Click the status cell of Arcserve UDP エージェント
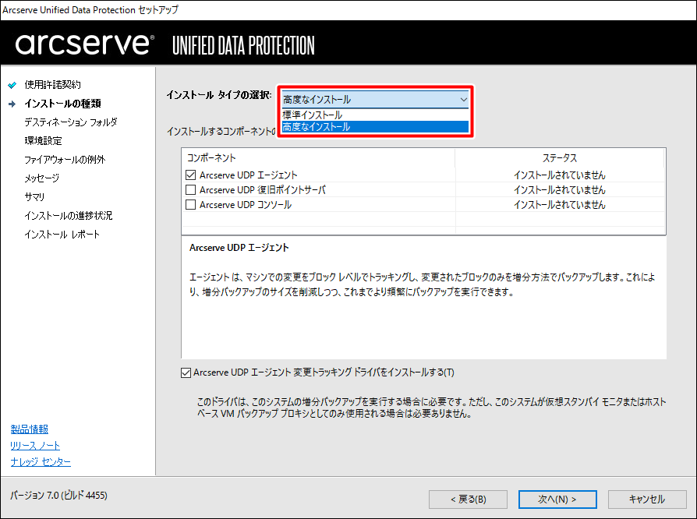The height and width of the screenshot is (519, 697). pyautogui.click(x=560, y=175)
